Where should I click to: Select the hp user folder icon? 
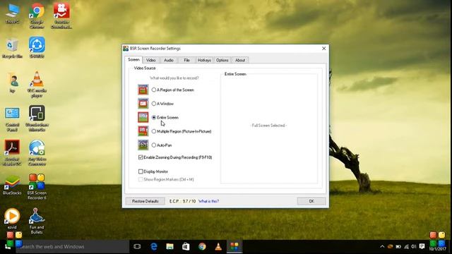tap(13, 83)
